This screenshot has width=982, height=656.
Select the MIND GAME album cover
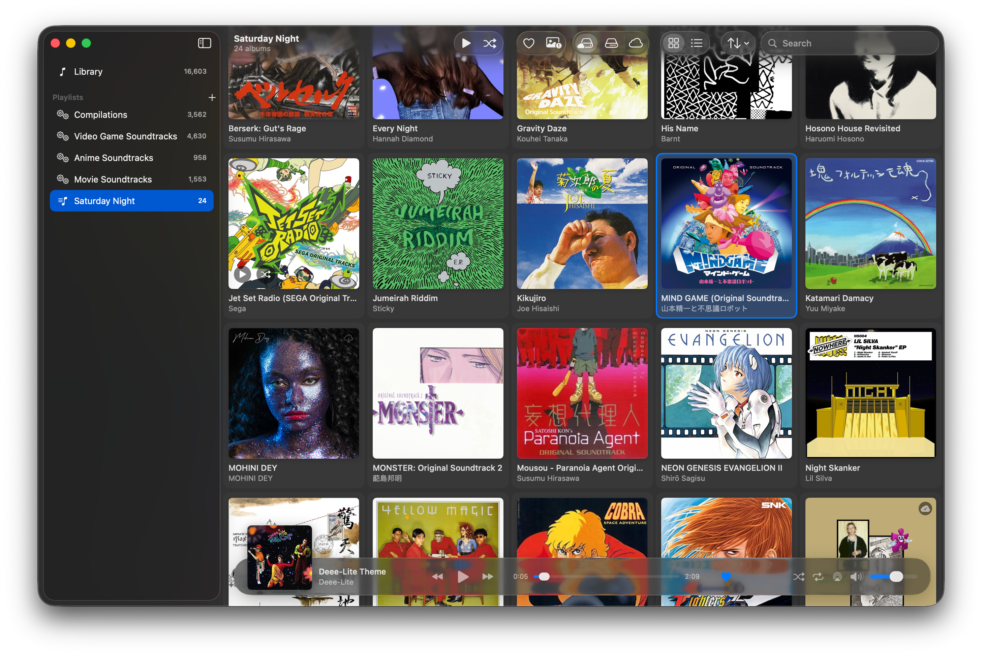[726, 223]
